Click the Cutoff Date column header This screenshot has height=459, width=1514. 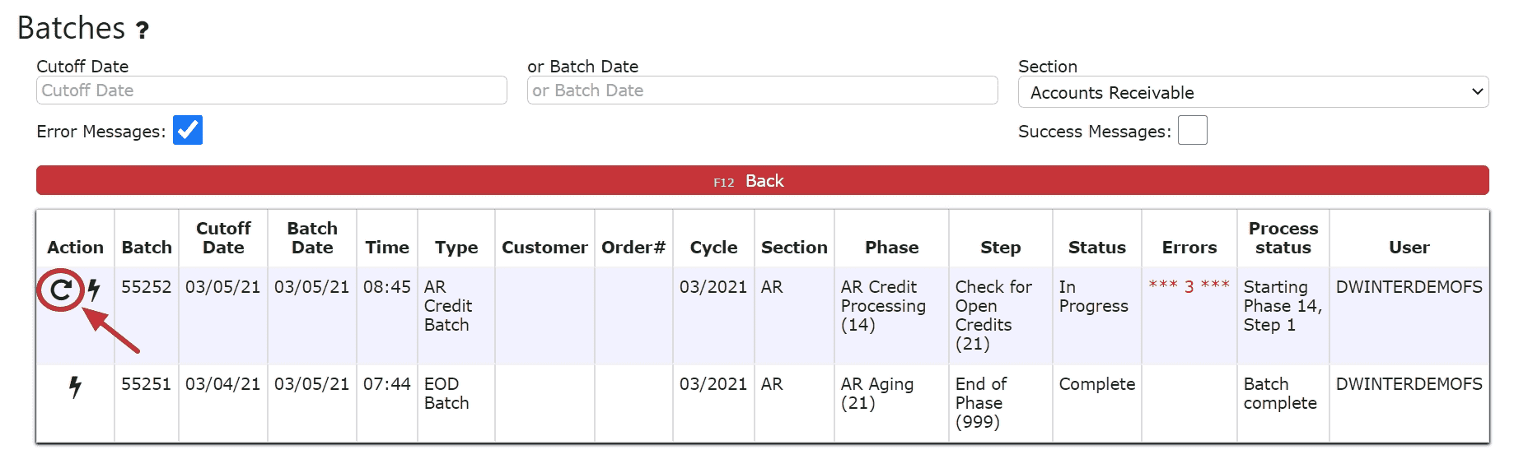223,238
